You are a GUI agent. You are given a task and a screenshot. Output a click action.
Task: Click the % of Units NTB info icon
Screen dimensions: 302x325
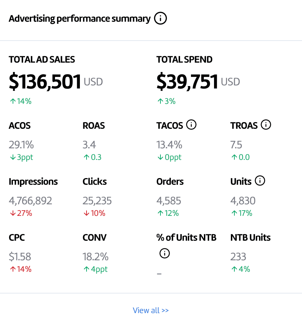click(x=164, y=253)
